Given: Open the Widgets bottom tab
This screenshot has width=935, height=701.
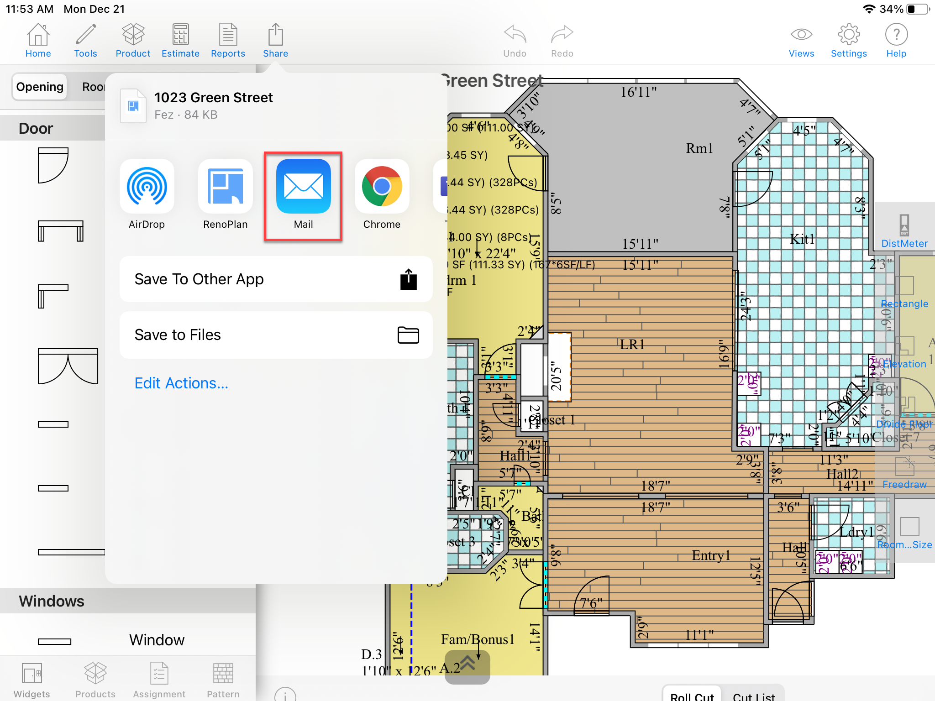Looking at the screenshot, I should tap(32, 680).
